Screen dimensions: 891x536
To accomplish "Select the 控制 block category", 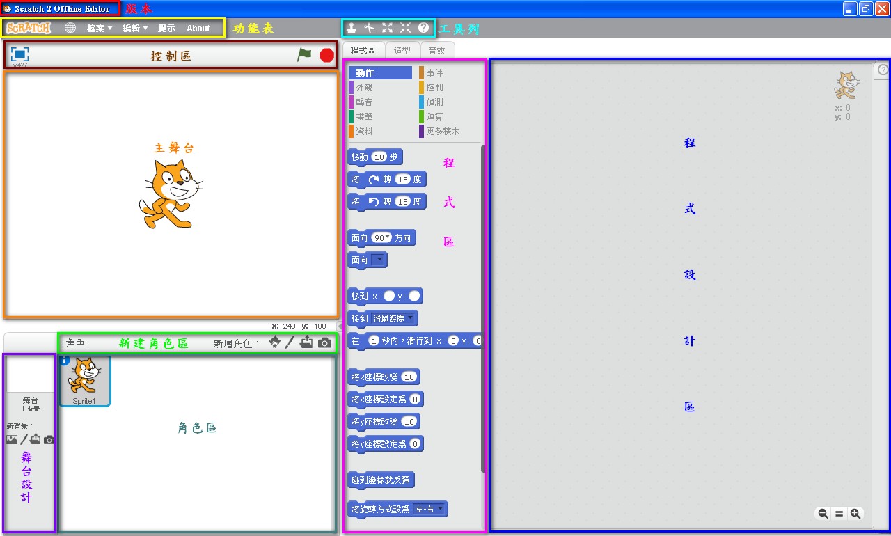I will 434,88.
